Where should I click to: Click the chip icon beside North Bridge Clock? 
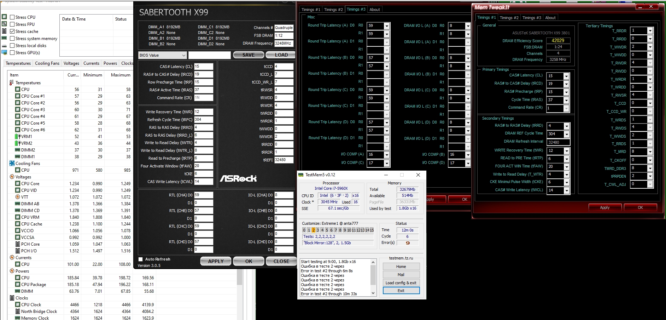pyautogui.click(x=18, y=311)
